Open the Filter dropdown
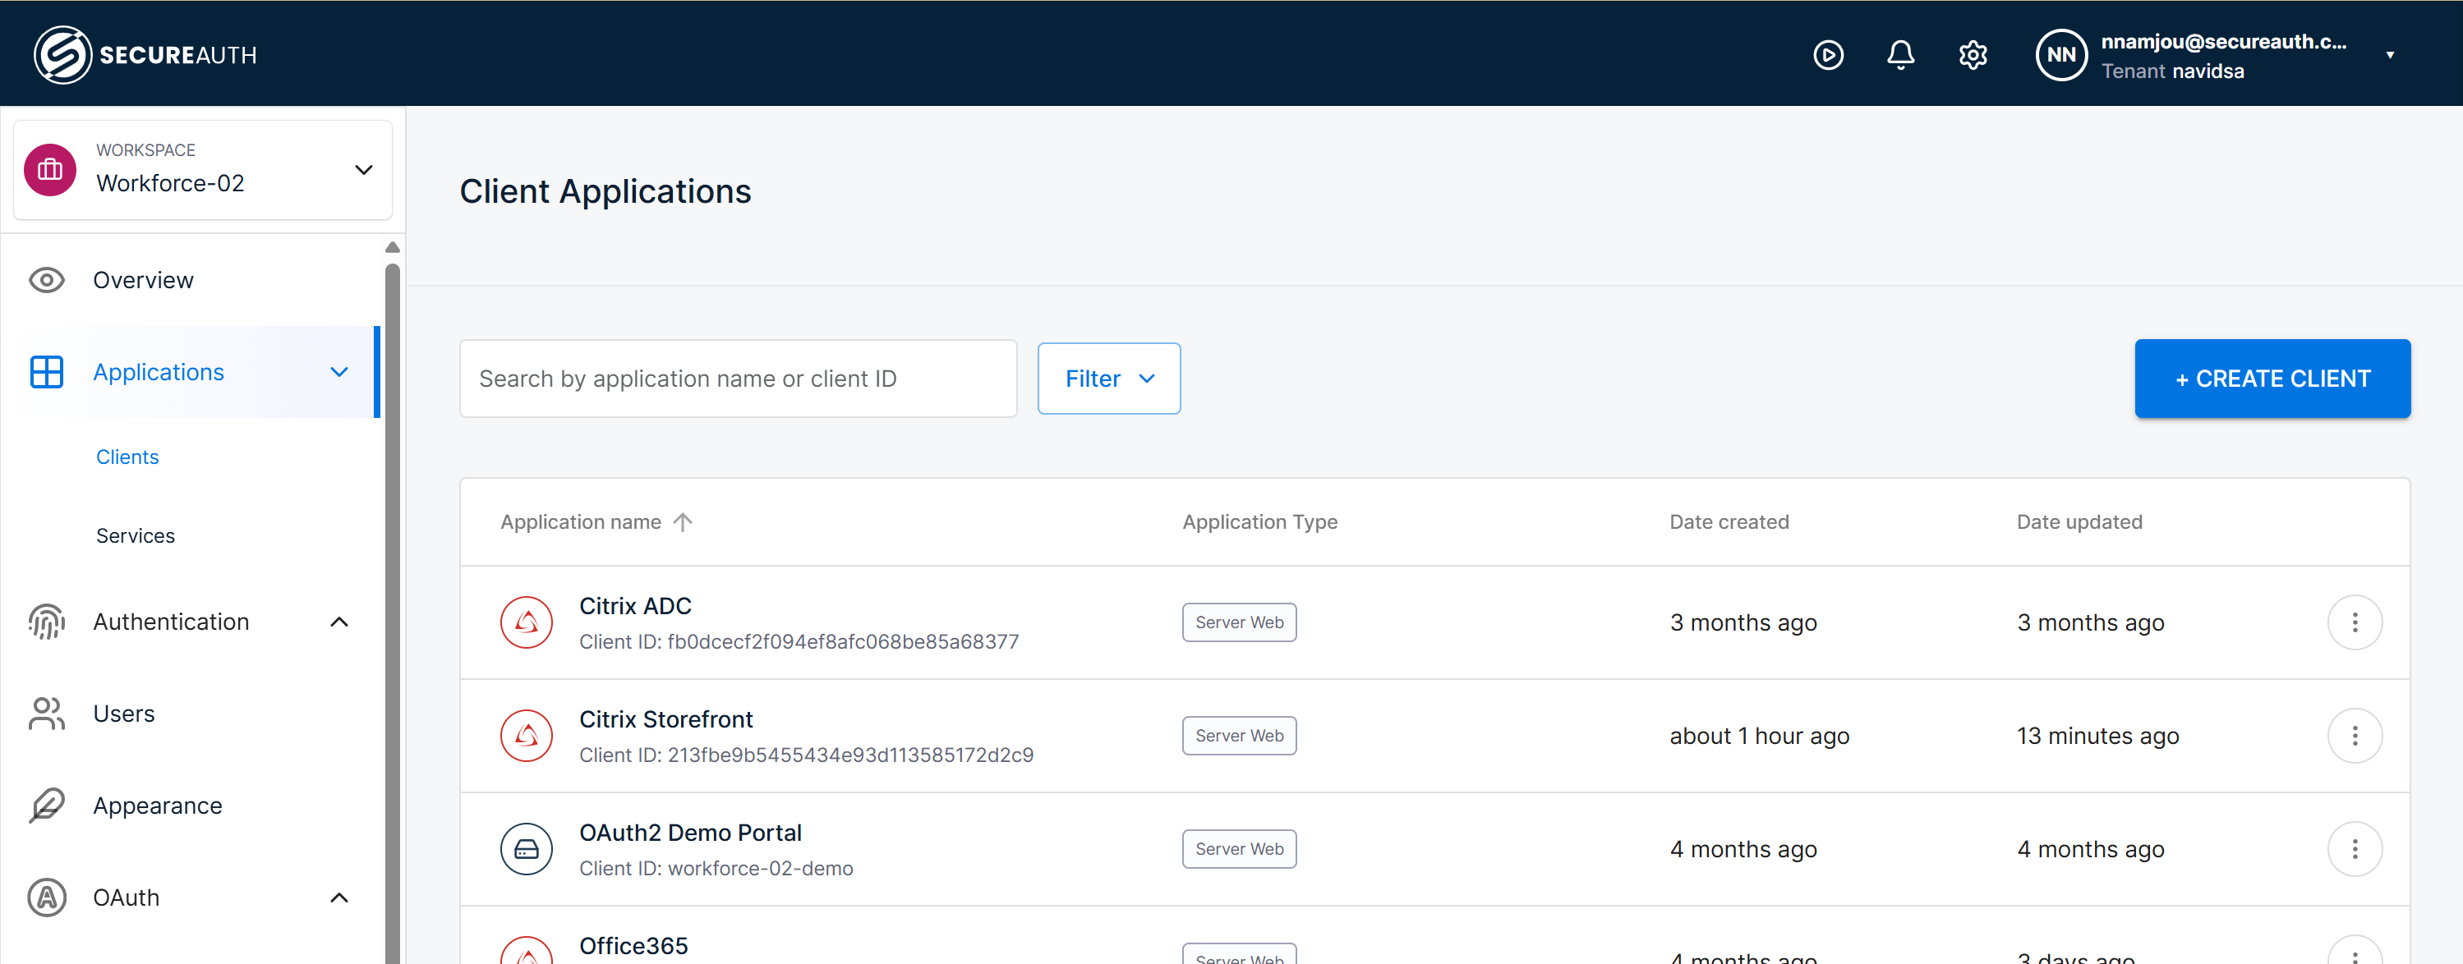The image size is (2463, 964). point(1108,379)
